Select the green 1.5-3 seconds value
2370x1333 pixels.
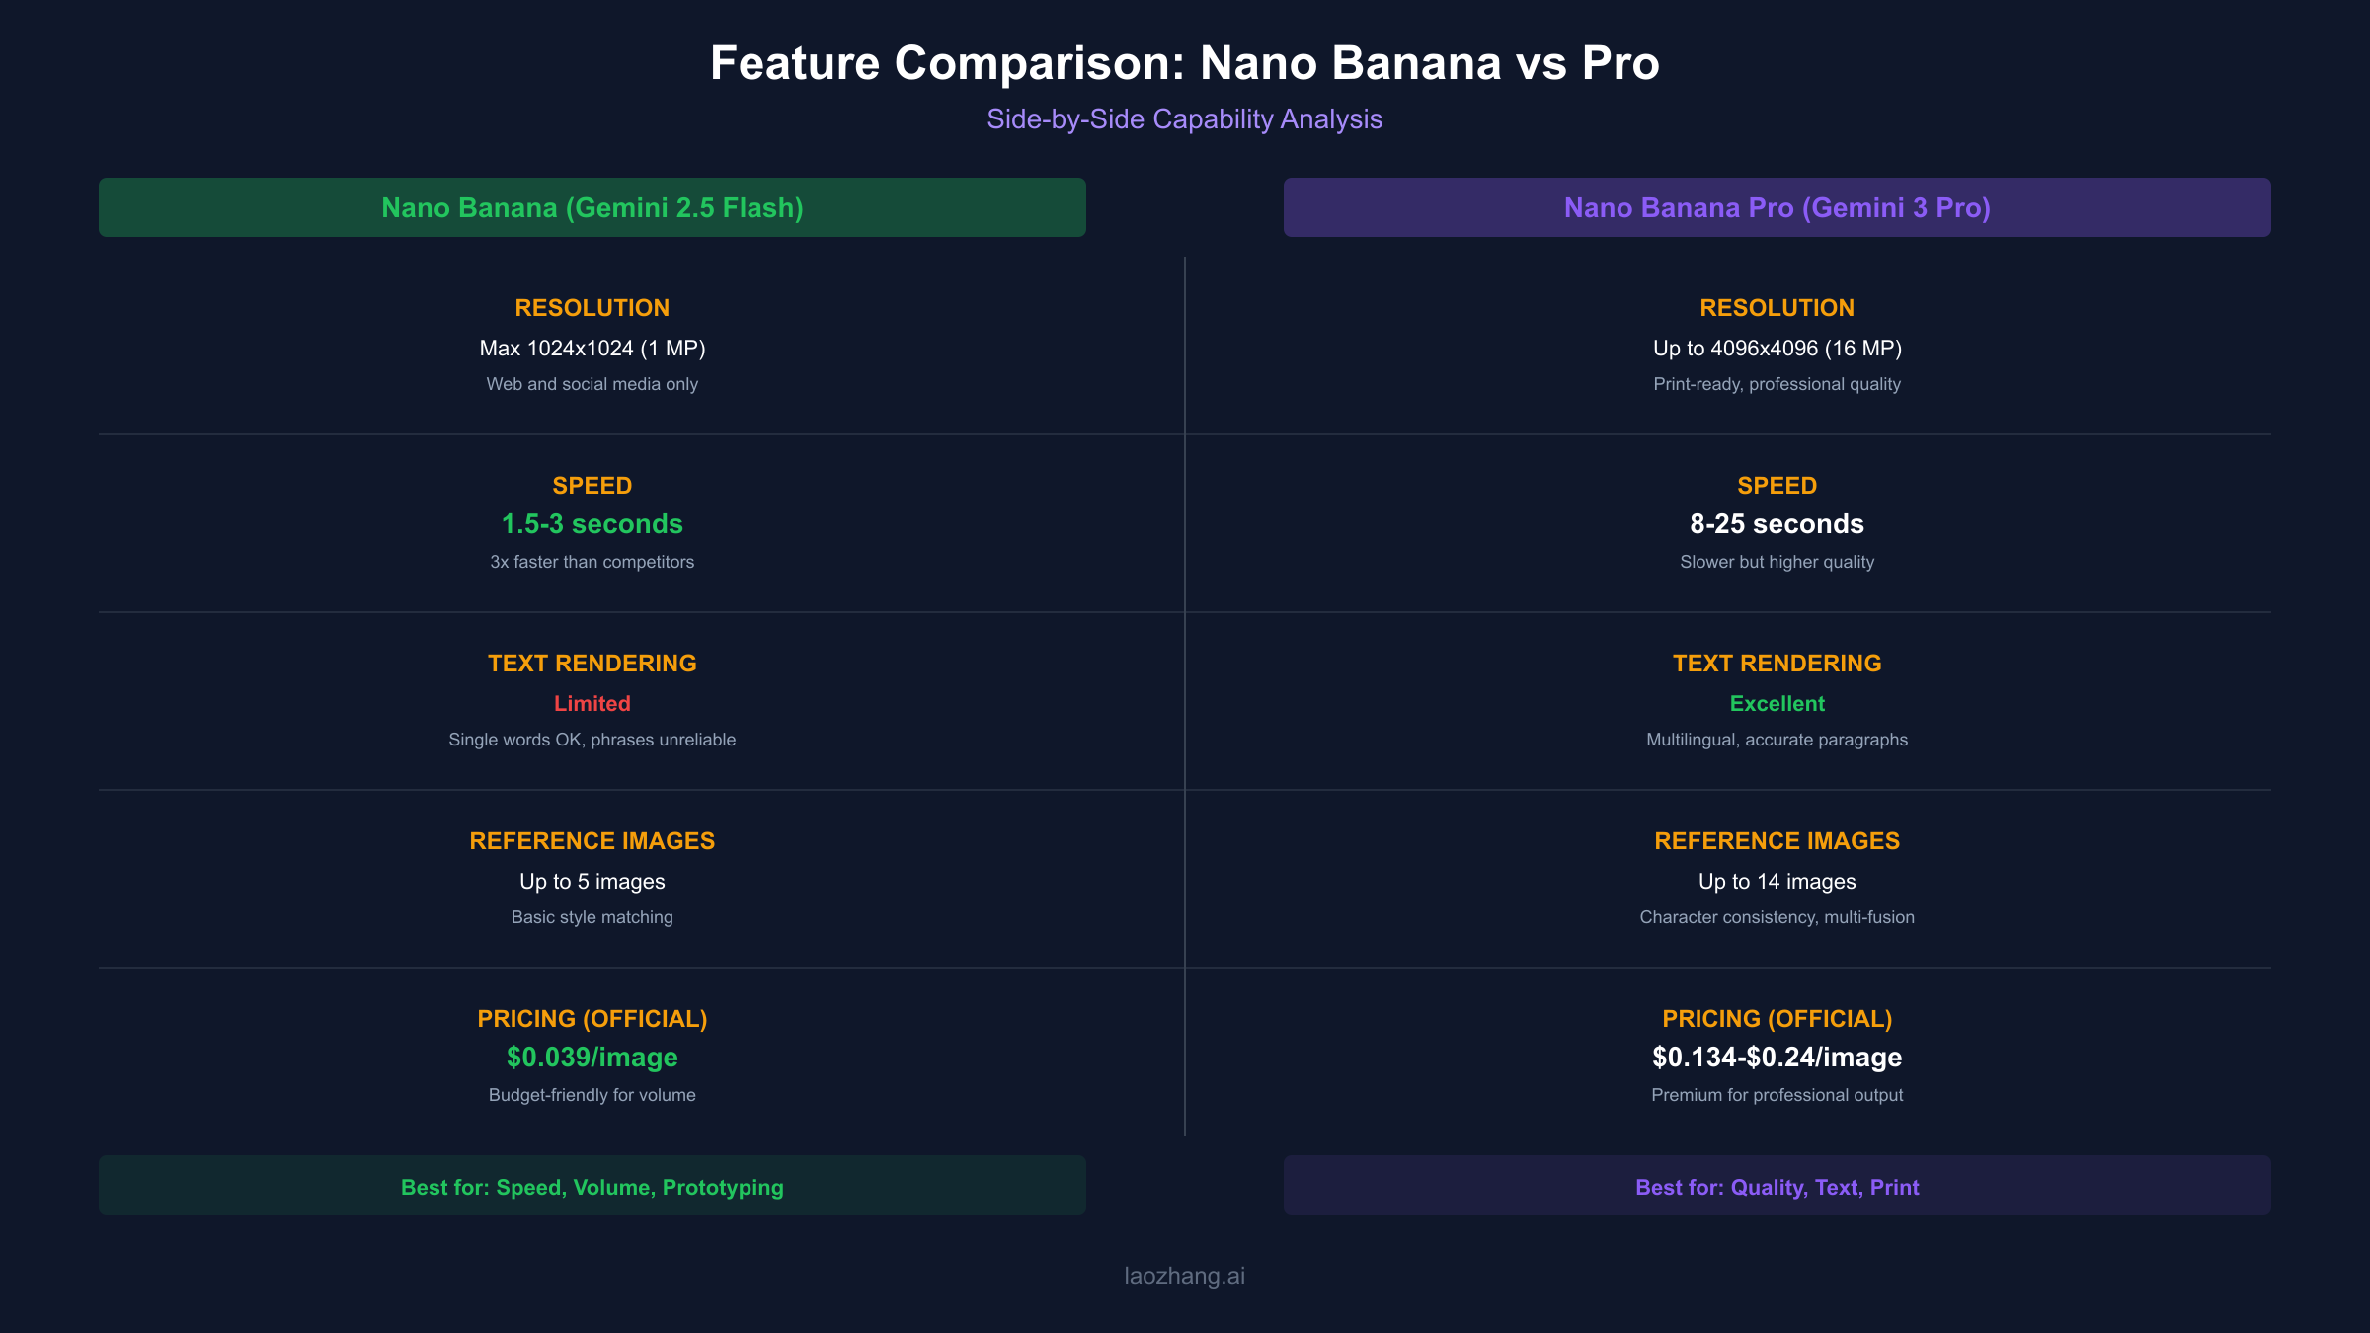point(592,524)
